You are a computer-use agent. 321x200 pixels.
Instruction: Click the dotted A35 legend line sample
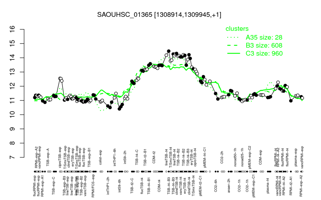(234, 37)
